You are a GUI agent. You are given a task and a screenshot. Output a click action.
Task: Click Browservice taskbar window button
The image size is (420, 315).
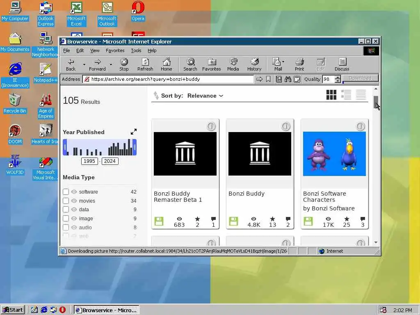(x=106, y=310)
